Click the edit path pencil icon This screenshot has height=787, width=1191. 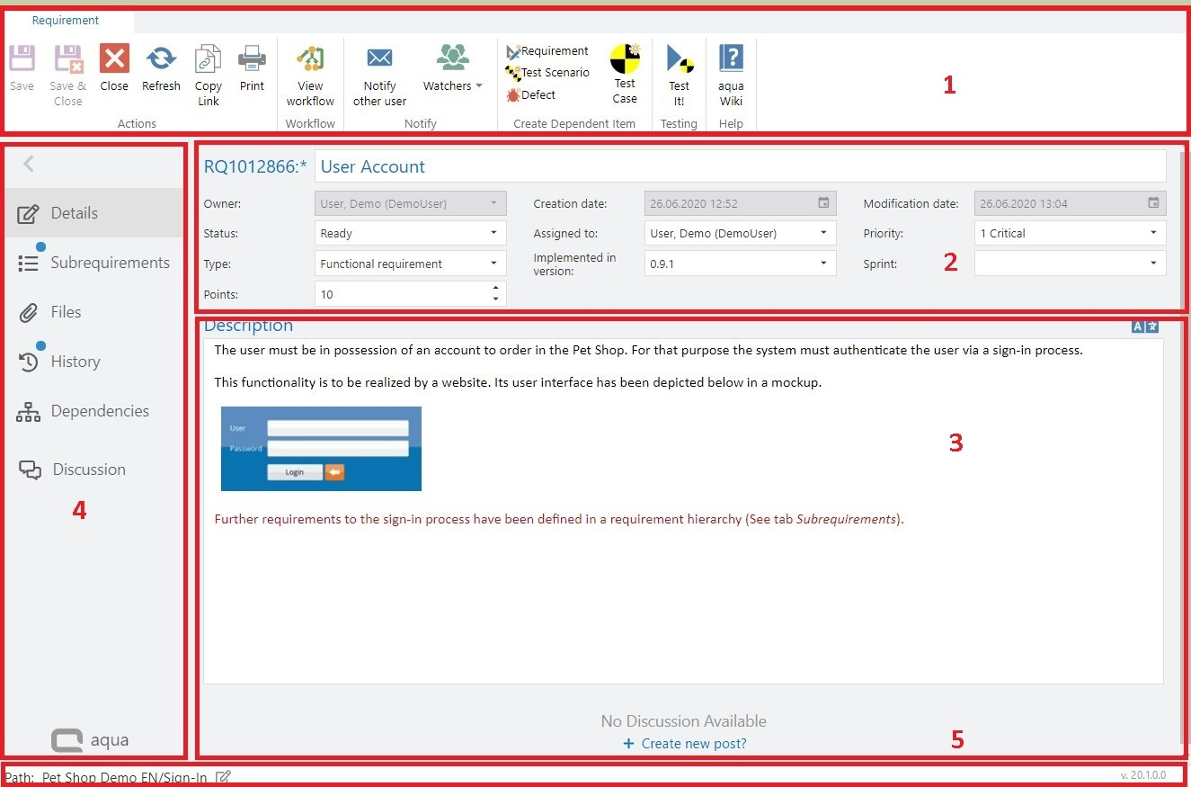click(x=224, y=777)
